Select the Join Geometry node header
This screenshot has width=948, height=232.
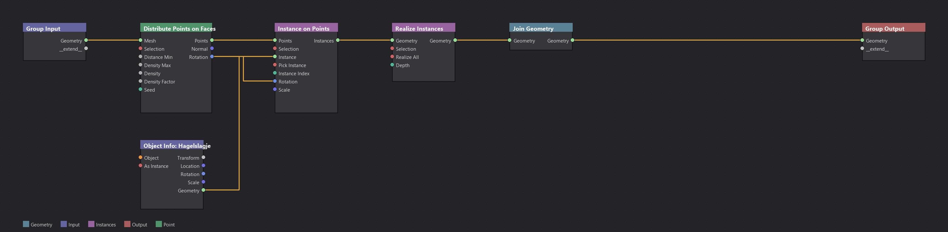click(541, 28)
